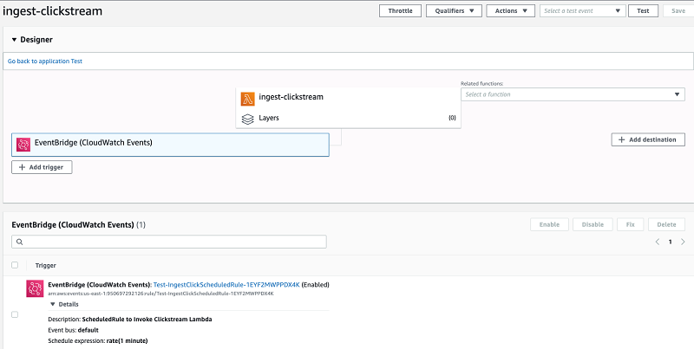Click page number 1 in pagination
The image size is (694, 349).
(x=670, y=242)
